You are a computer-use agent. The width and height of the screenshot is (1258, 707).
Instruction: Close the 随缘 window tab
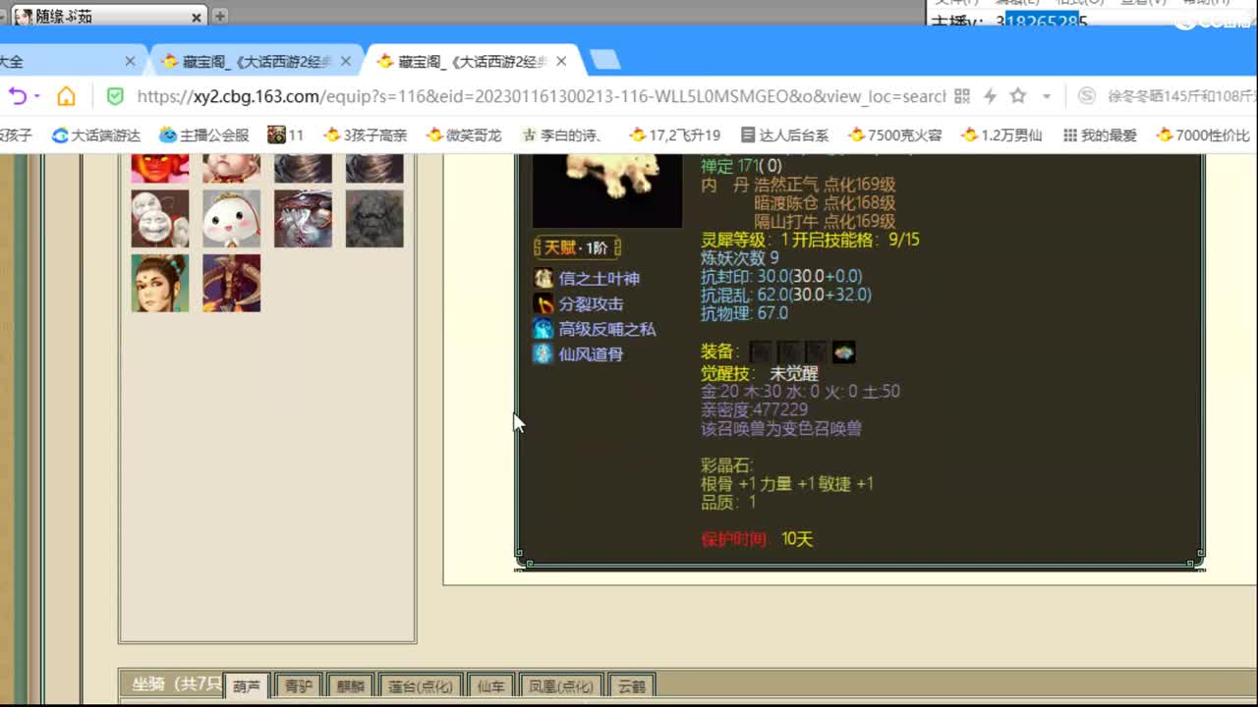(x=196, y=17)
